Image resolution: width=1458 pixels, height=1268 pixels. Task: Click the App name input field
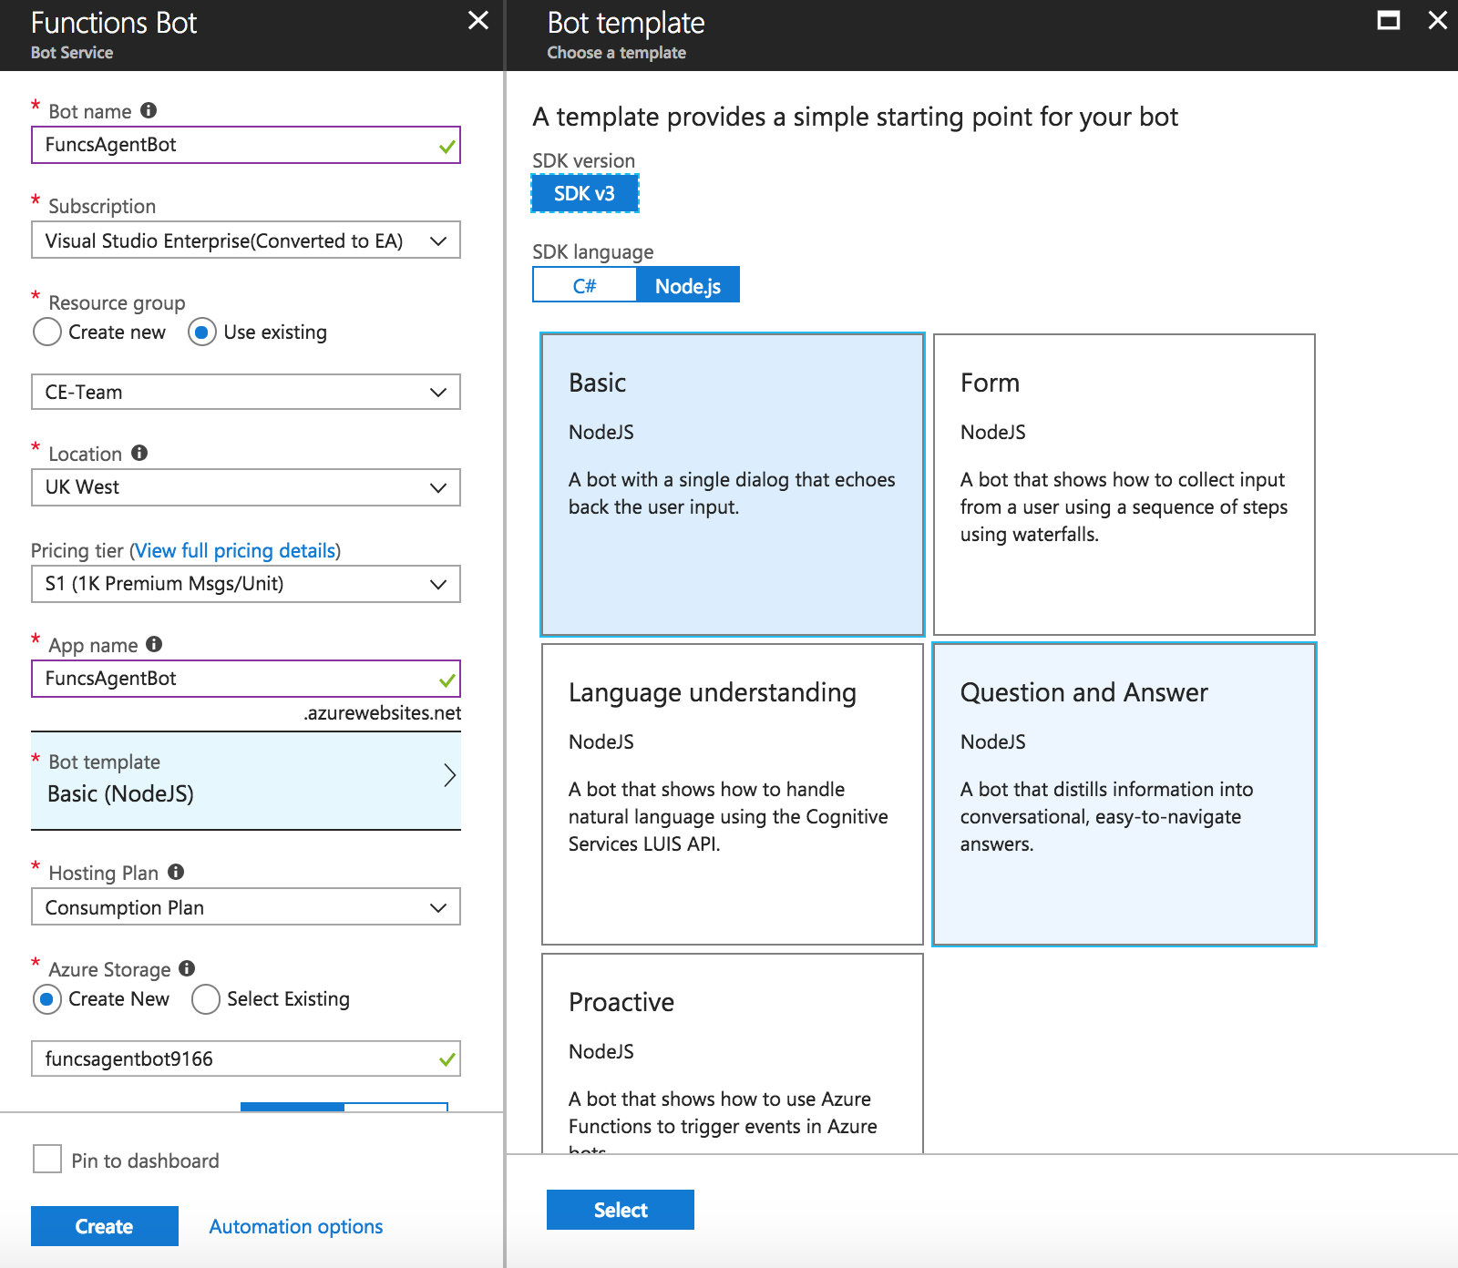point(246,679)
